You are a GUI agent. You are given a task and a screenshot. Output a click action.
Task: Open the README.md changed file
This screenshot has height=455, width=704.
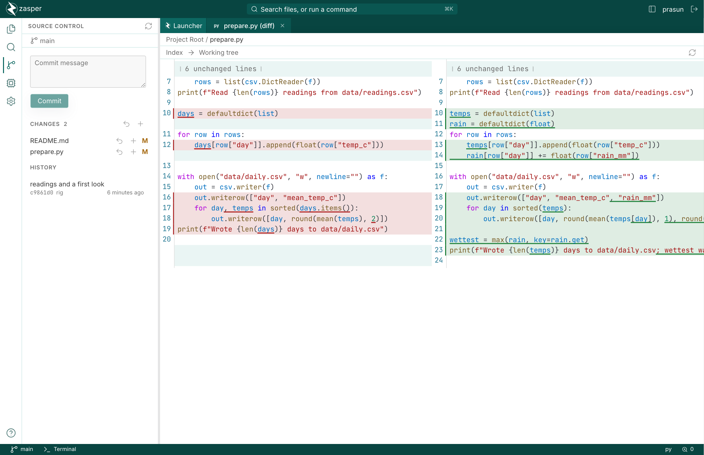[49, 141]
